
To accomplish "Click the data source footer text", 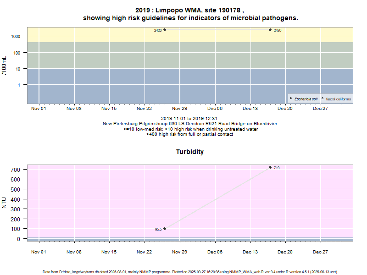I will [x=190, y=272].
